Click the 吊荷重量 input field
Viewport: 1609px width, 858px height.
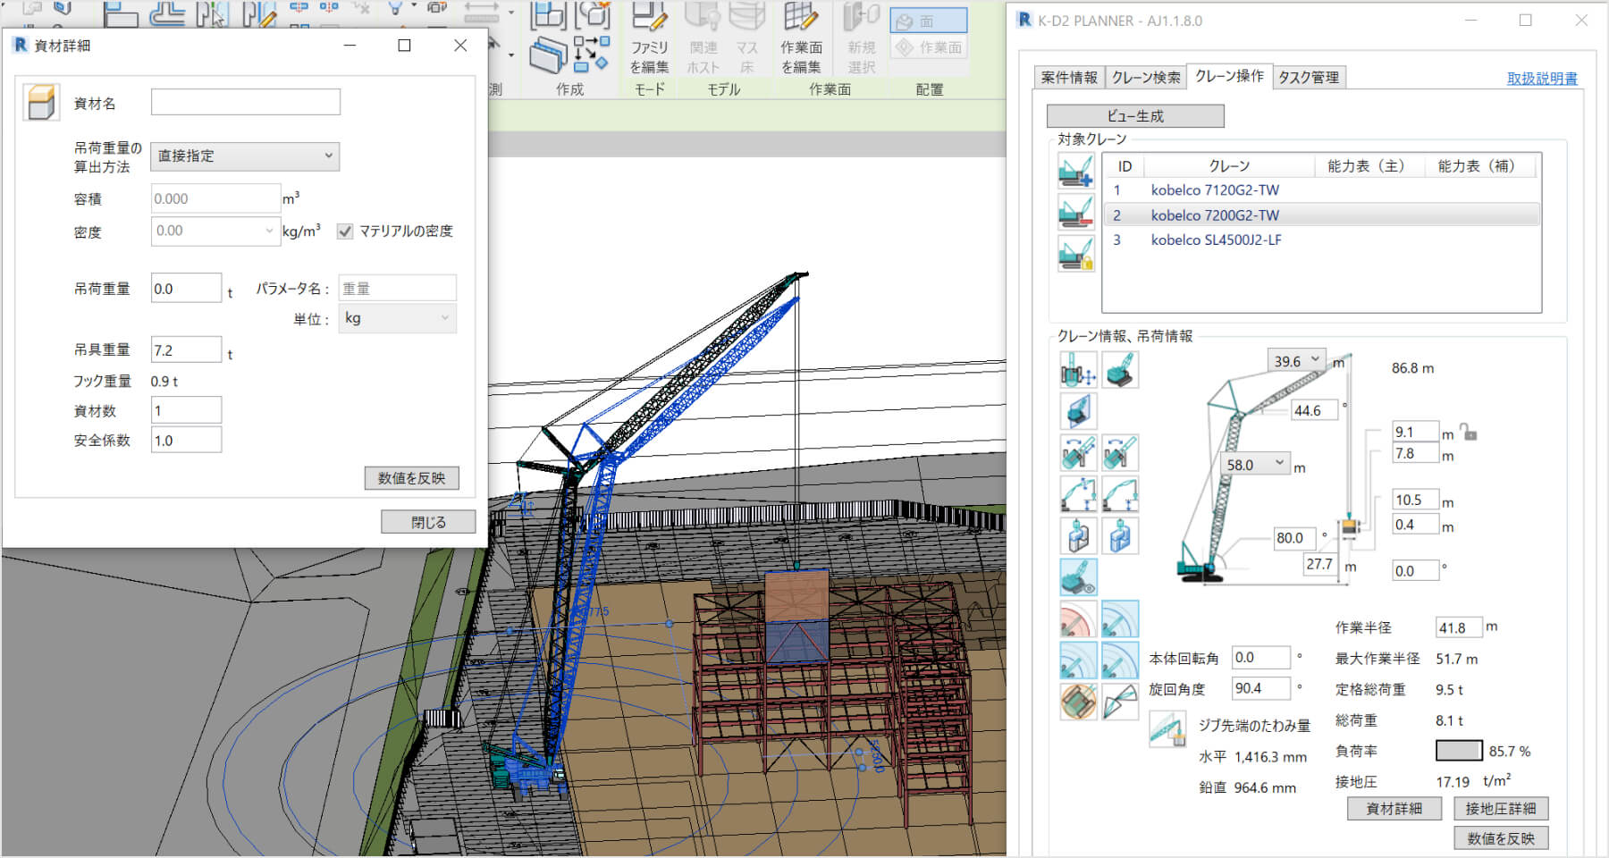(186, 288)
